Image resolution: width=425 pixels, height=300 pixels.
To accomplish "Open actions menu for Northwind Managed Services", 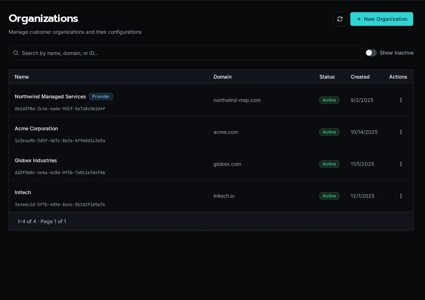I will (401, 100).
